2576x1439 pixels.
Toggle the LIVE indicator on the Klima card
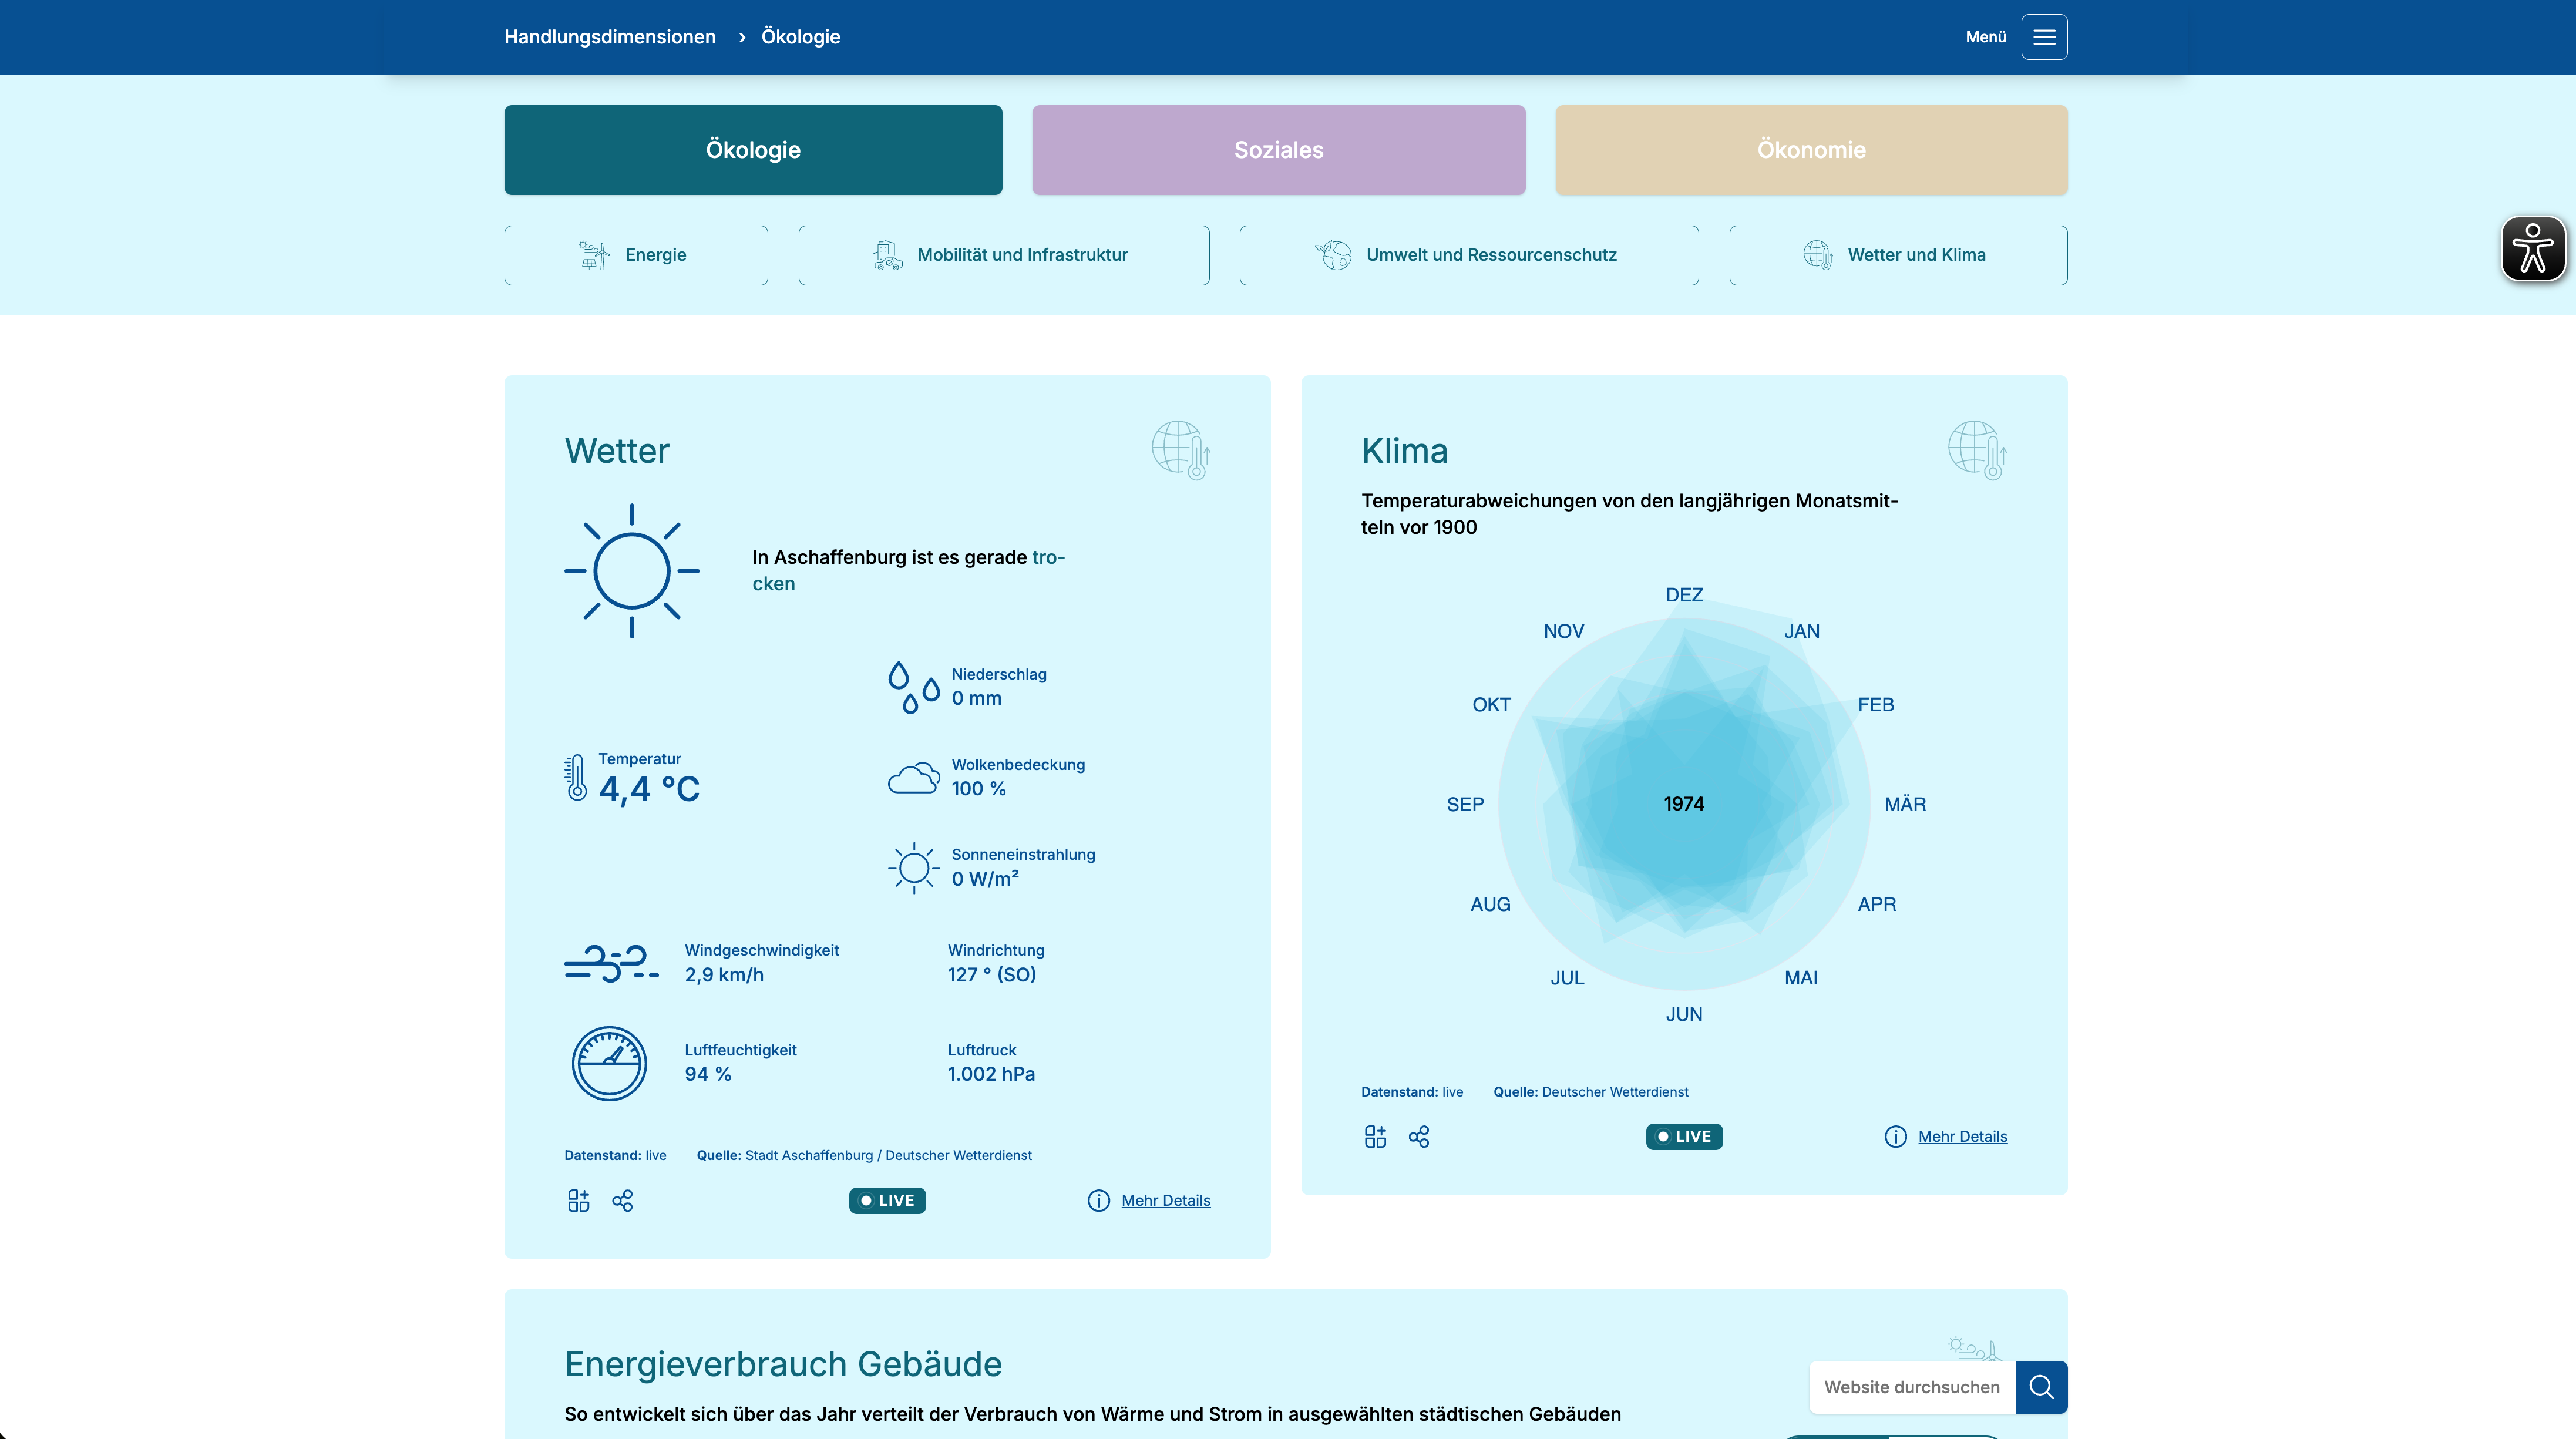[x=1683, y=1136]
